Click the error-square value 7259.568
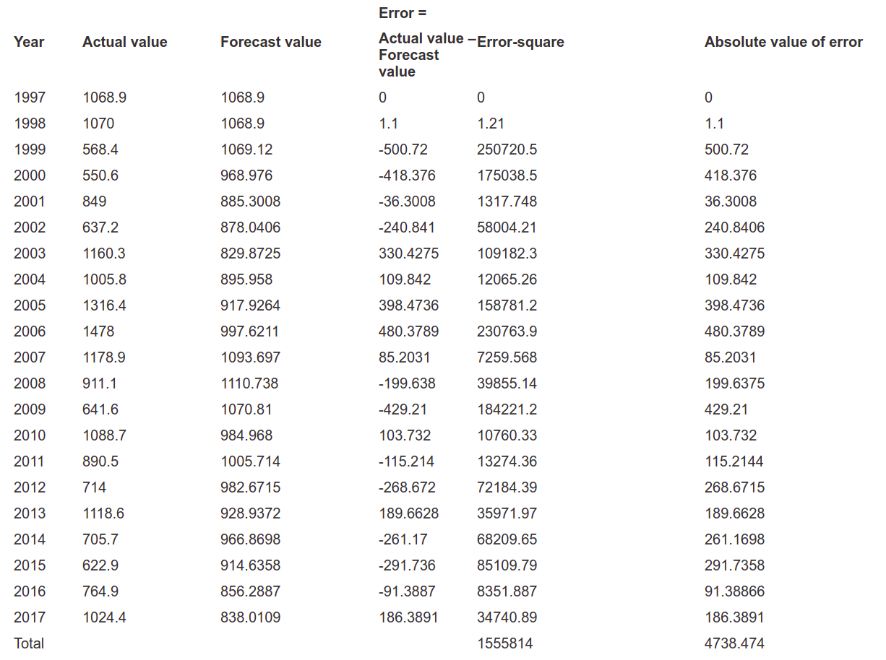Screen dimensions: 886x660 click(x=507, y=357)
